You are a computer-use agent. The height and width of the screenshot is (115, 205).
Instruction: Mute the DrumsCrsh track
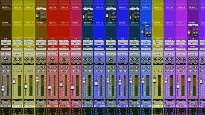pos(31,71)
